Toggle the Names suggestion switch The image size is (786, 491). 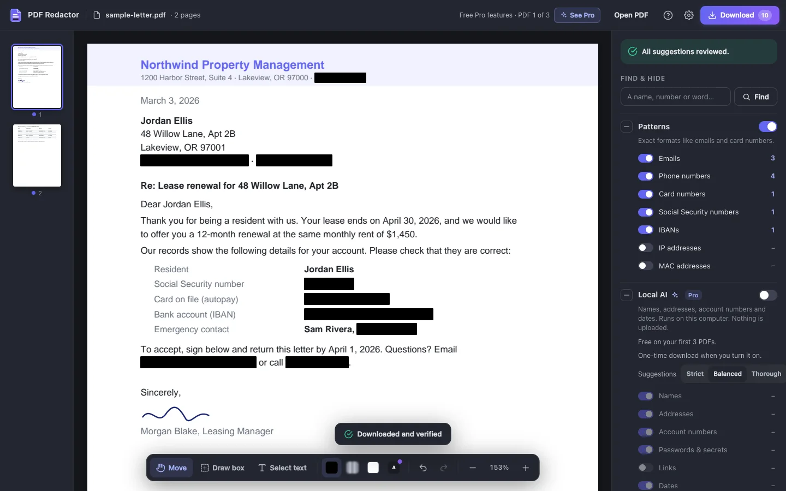(646, 396)
